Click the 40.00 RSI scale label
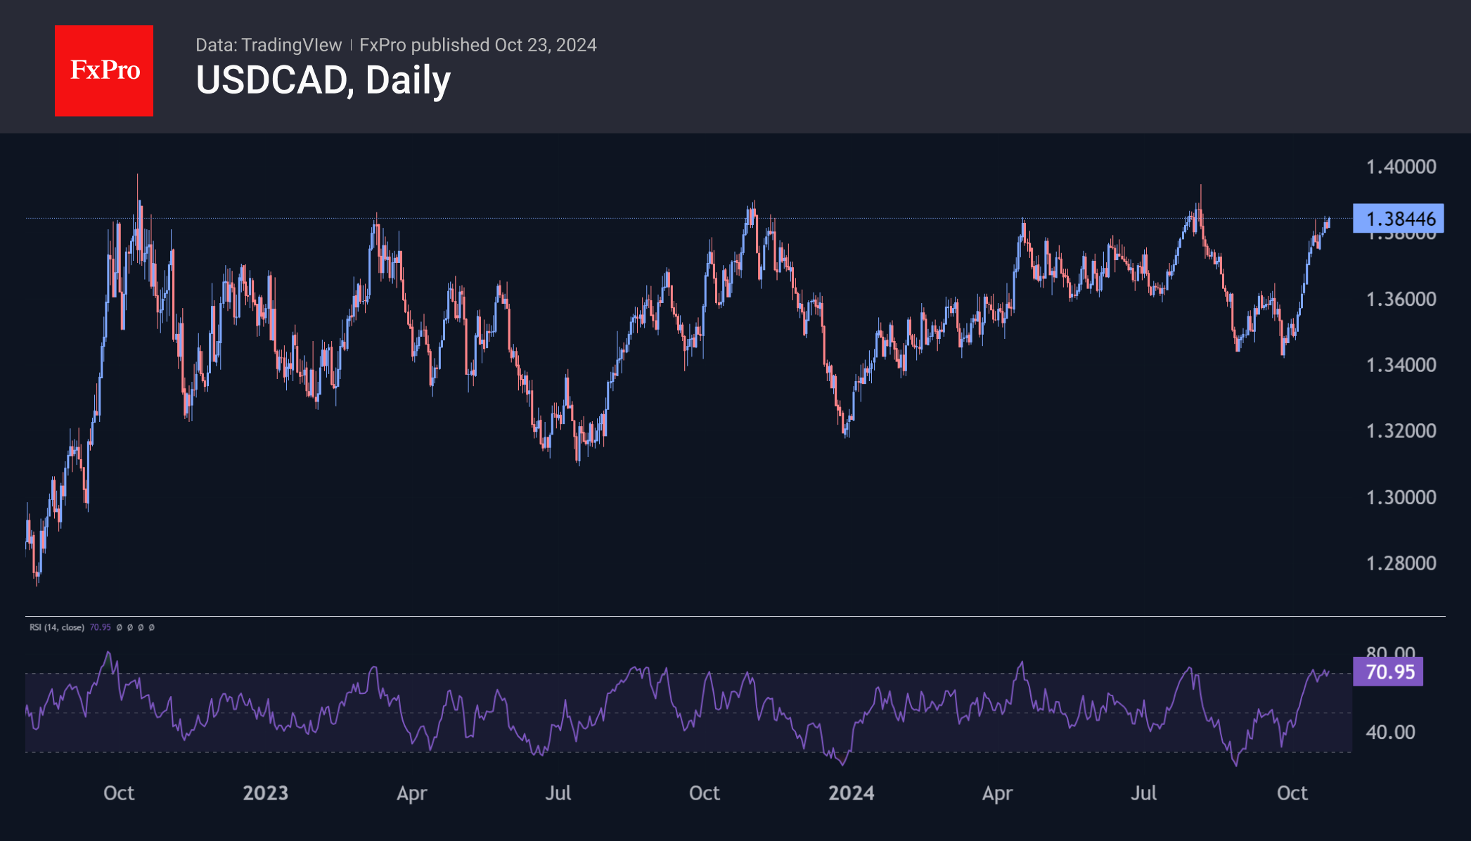Image resolution: width=1471 pixels, height=841 pixels. coord(1390,732)
